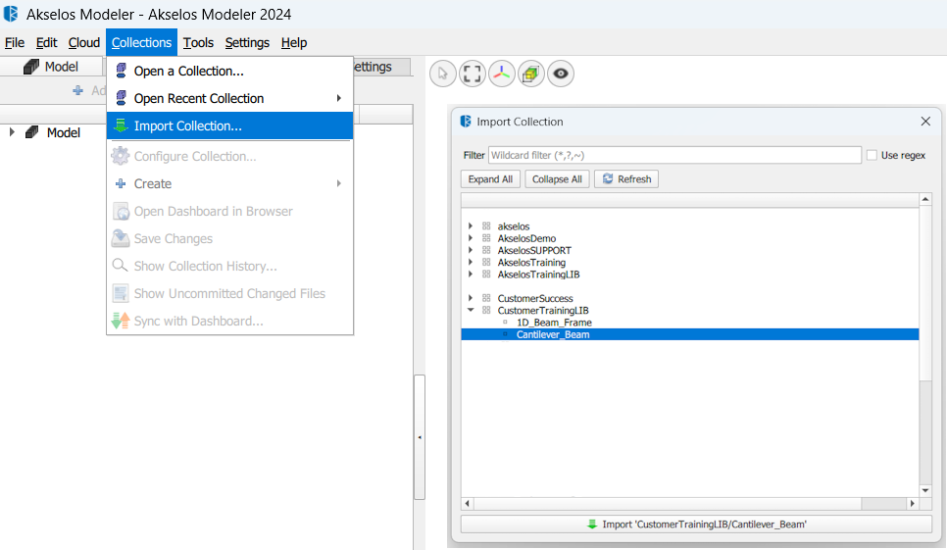Click the grid icon beside AkselosTrainingLIB
This screenshot has width=947, height=550.
[486, 275]
